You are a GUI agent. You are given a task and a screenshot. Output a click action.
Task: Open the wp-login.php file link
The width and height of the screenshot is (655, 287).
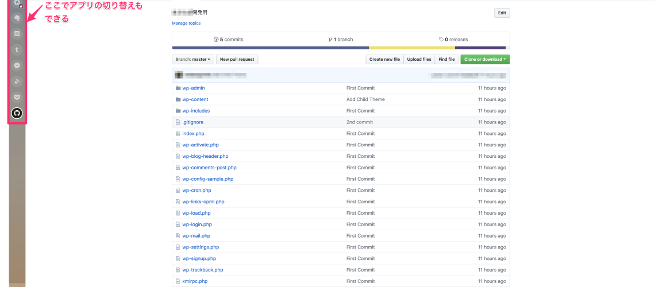[x=197, y=224]
